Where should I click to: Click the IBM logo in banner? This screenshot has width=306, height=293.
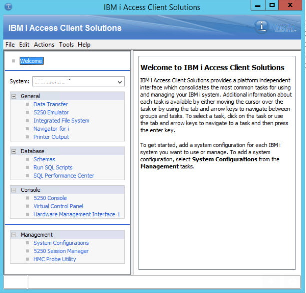click(x=285, y=28)
